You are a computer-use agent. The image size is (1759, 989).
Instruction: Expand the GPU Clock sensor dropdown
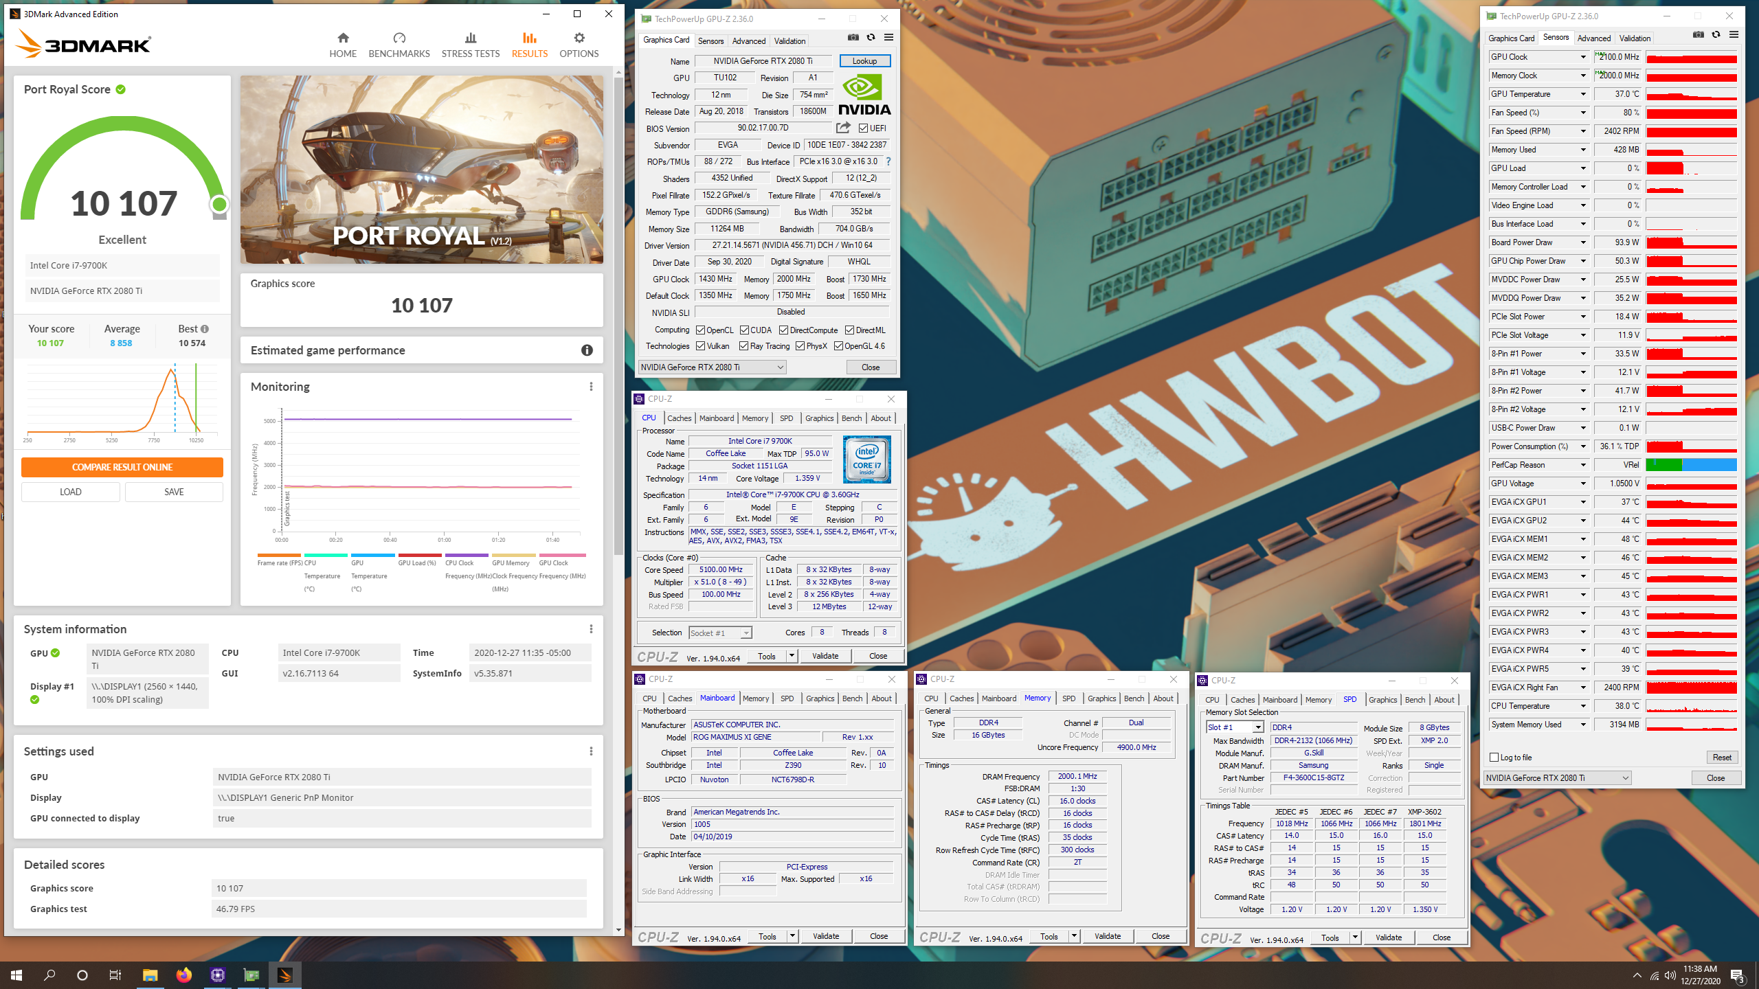pos(1584,57)
